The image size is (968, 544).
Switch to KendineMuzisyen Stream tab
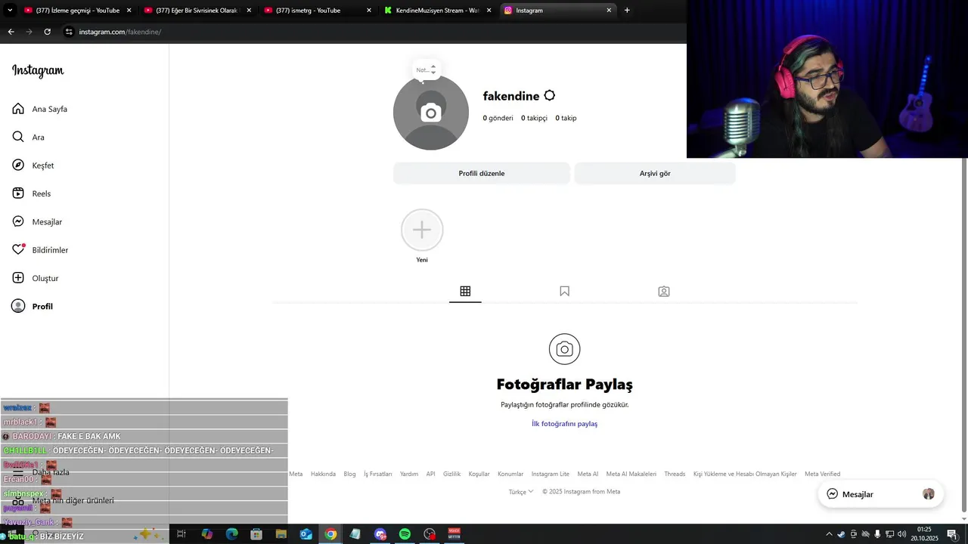(x=438, y=11)
